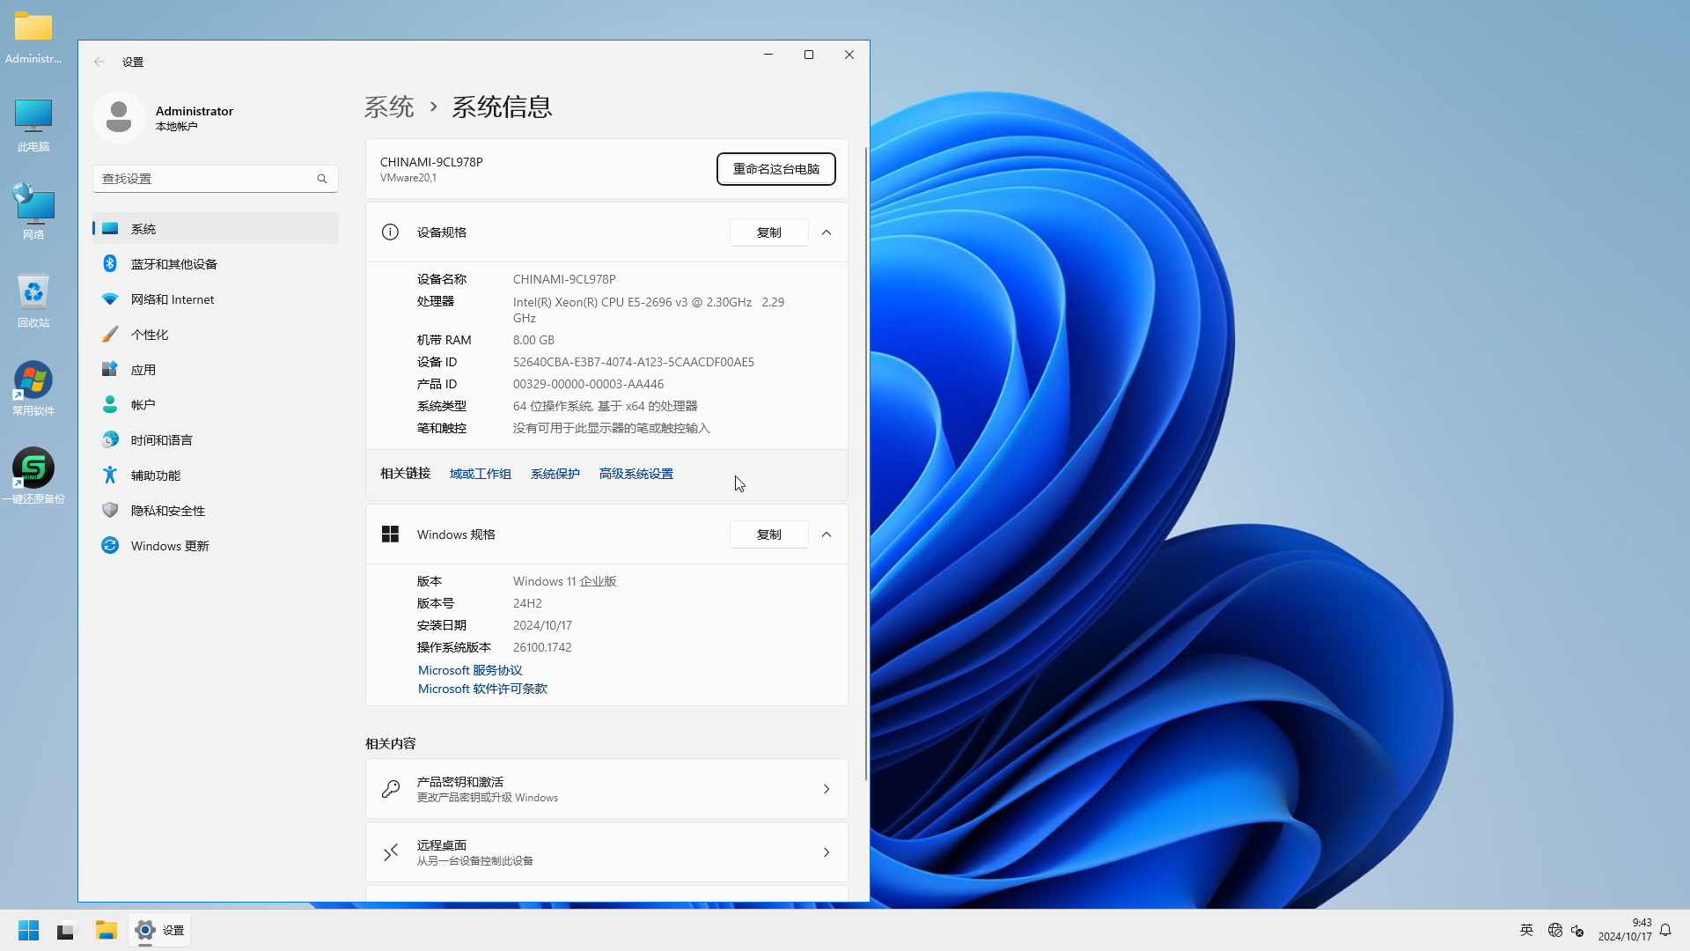
Task: Open Network and Internet settings
Action: [216, 299]
